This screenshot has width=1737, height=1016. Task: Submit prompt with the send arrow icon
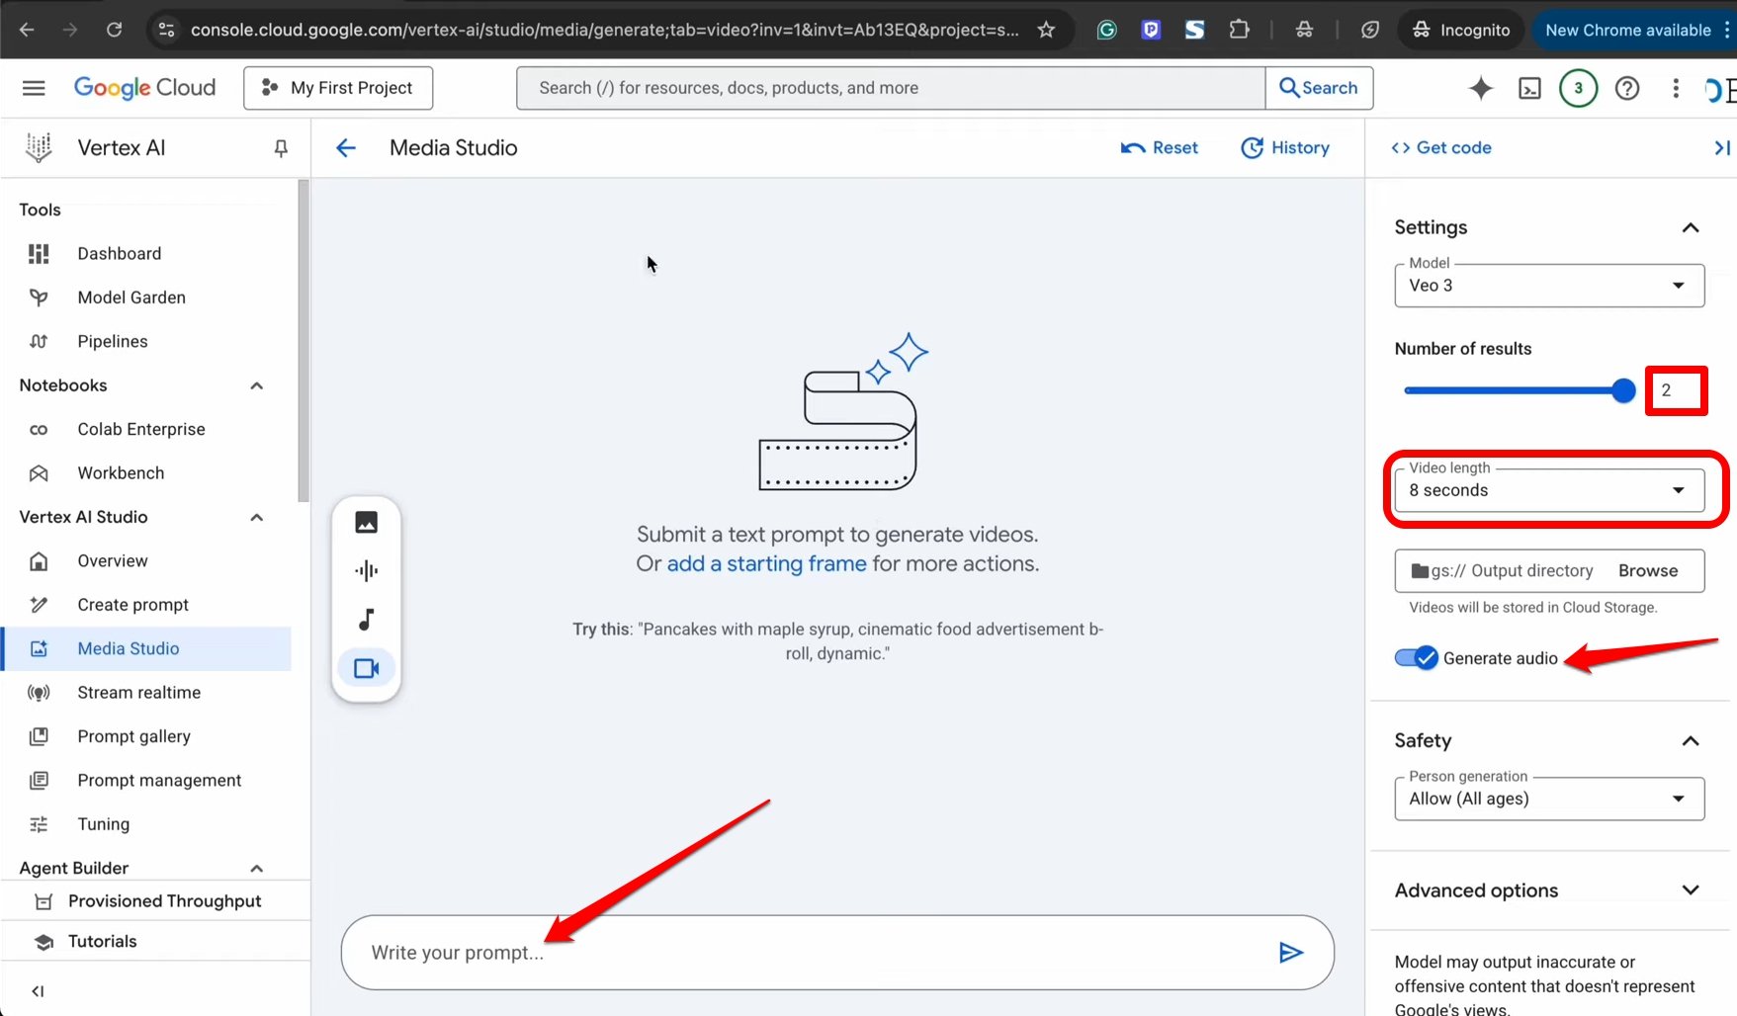point(1290,953)
